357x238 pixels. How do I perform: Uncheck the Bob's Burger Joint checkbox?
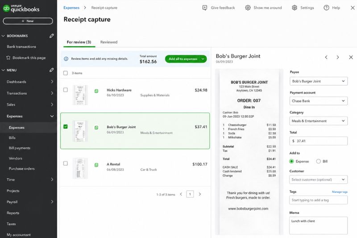point(66,126)
